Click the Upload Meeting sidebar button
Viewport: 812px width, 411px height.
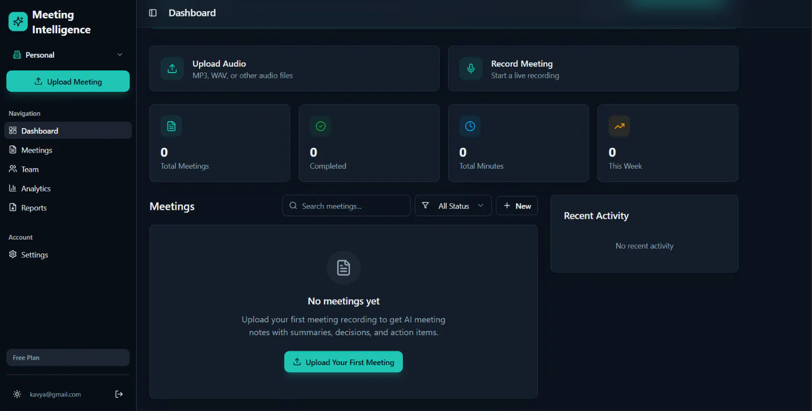pos(68,81)
